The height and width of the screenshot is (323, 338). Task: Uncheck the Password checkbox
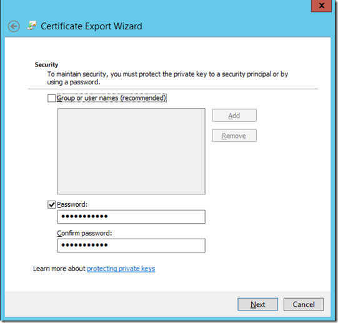click(51, 204)
